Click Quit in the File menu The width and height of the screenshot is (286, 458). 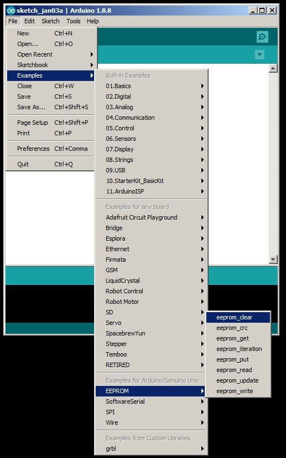51,164
